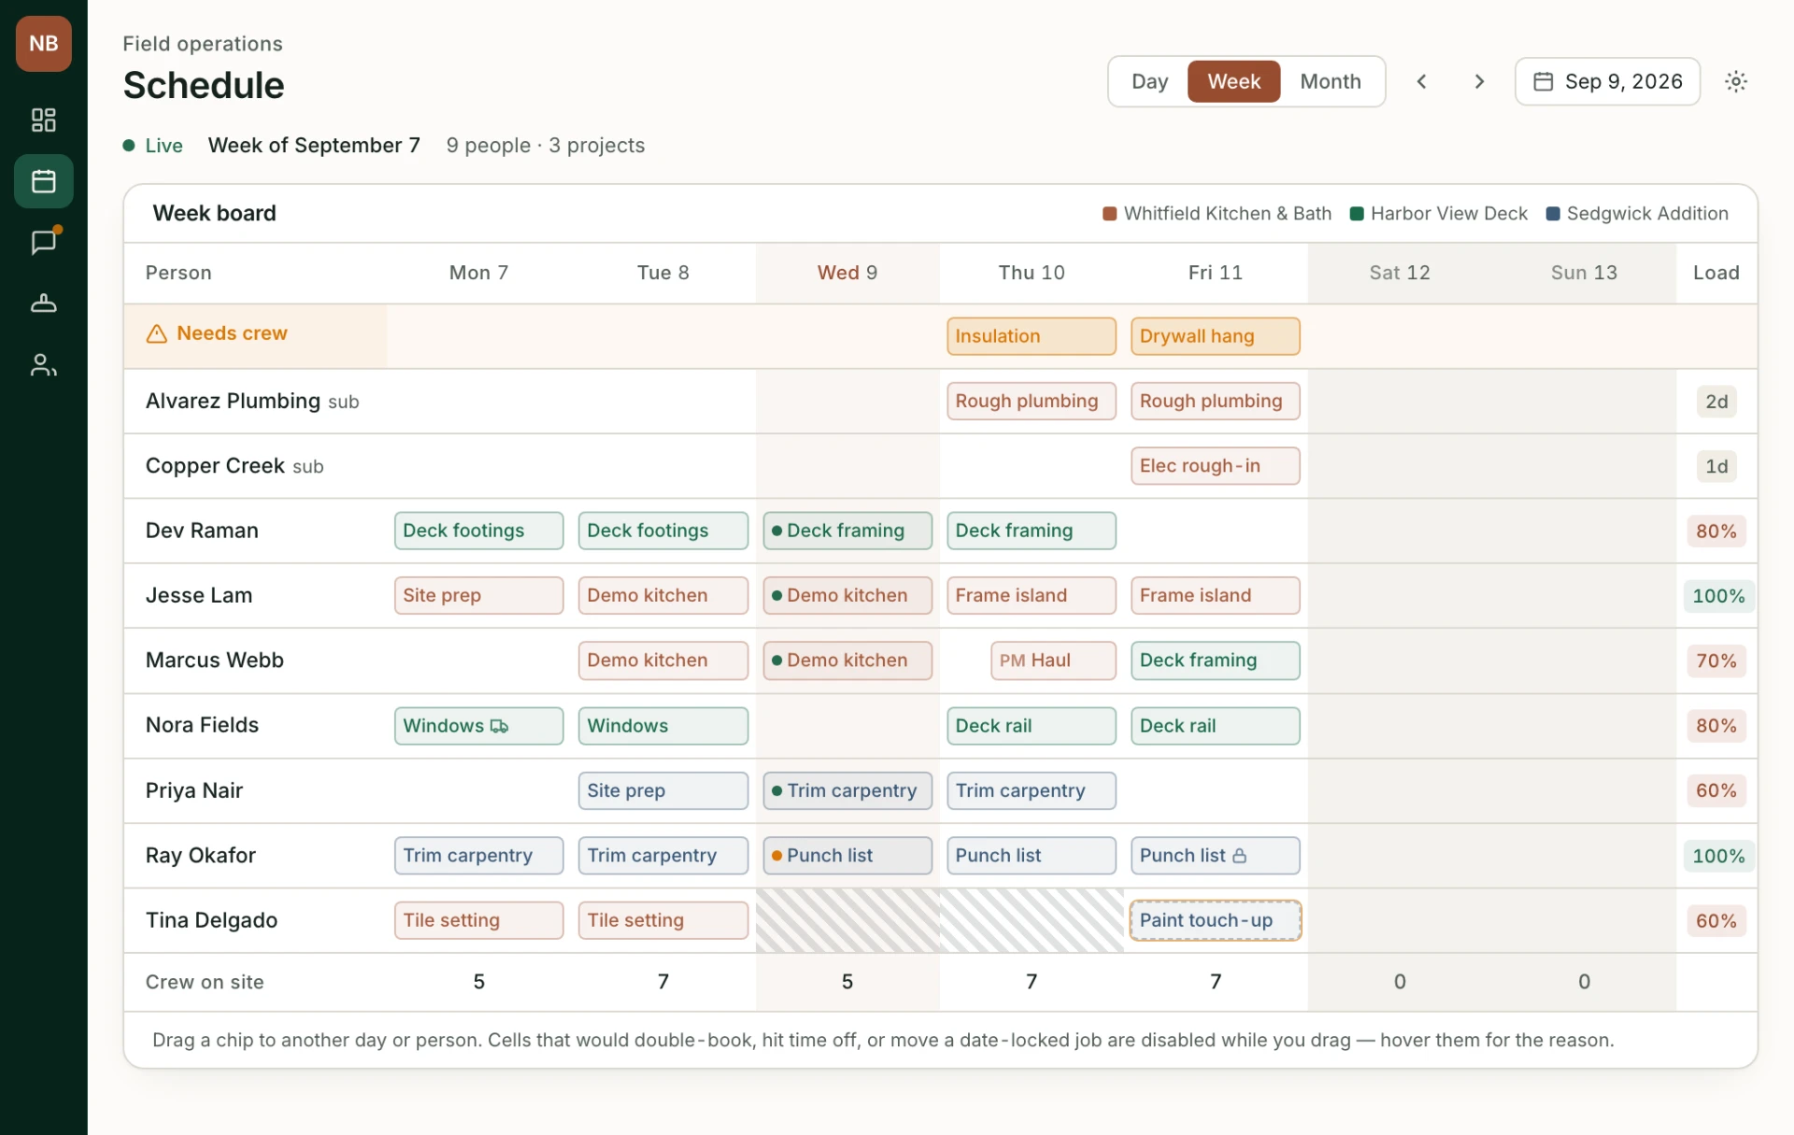Viewport: 1794px width, 1135px height.
Task: Click the lock icon on Friday Punch list
Action: 1239,856
